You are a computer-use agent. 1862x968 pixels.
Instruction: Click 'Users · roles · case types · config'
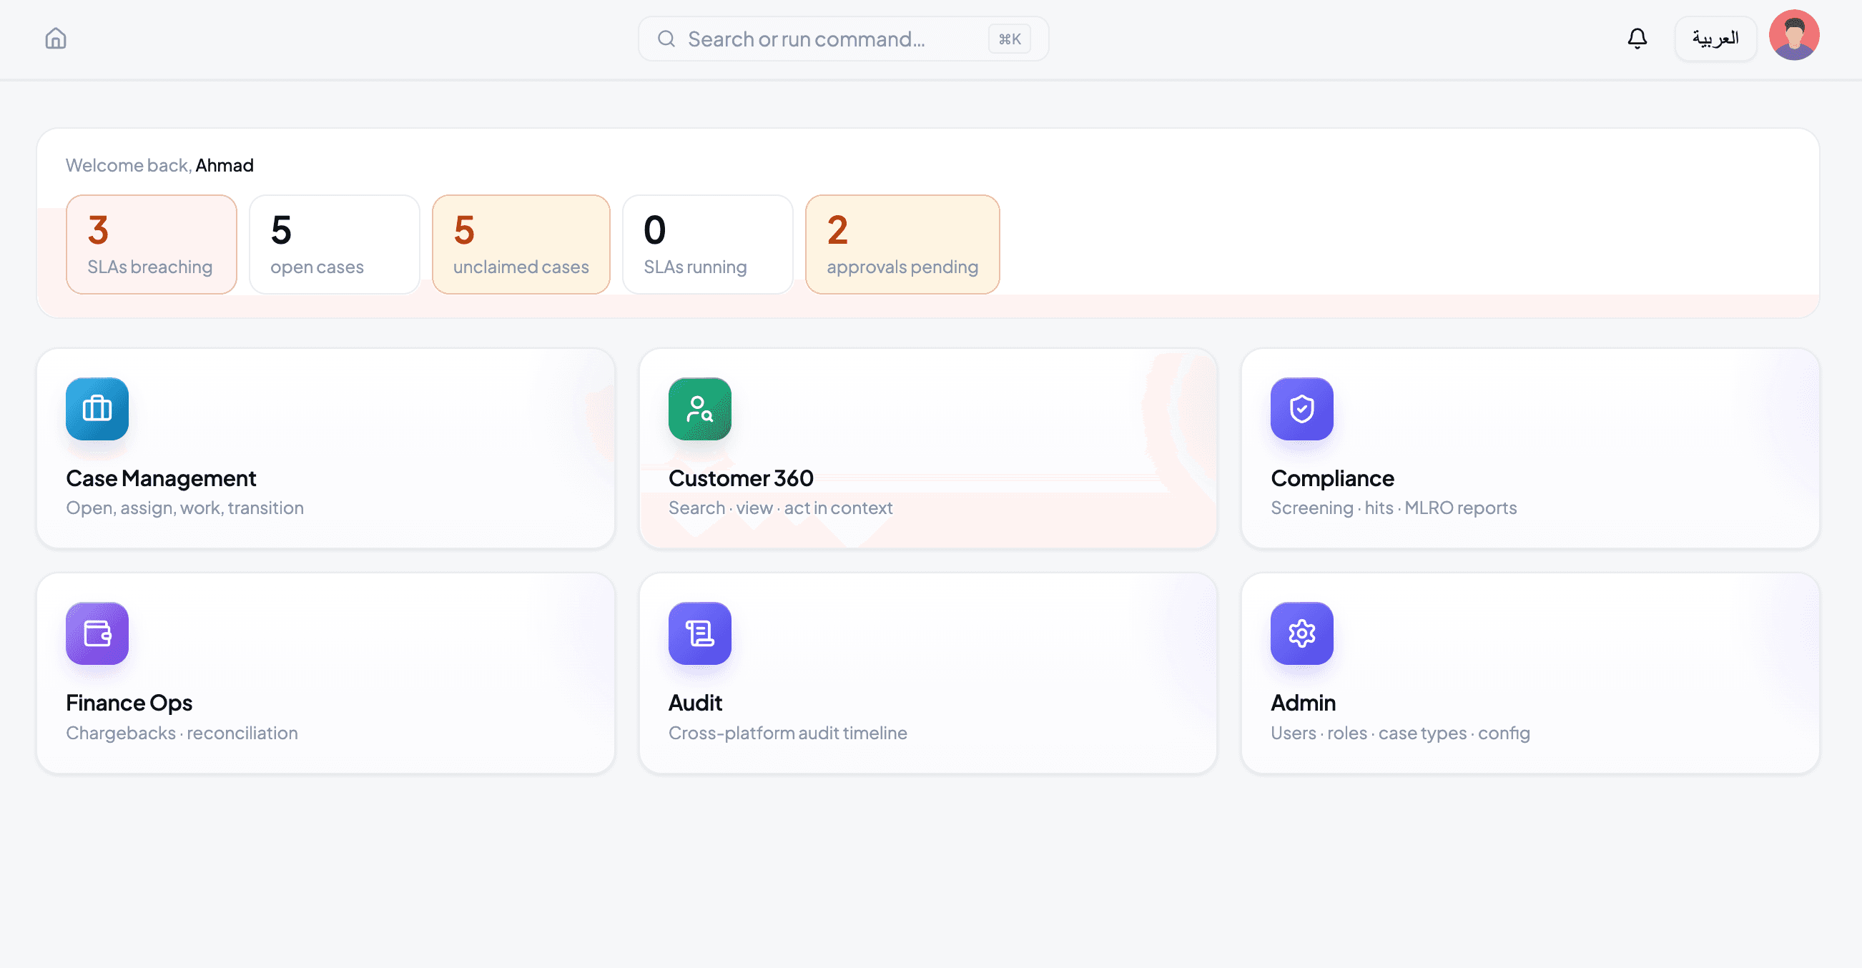tap(1399, 732)
